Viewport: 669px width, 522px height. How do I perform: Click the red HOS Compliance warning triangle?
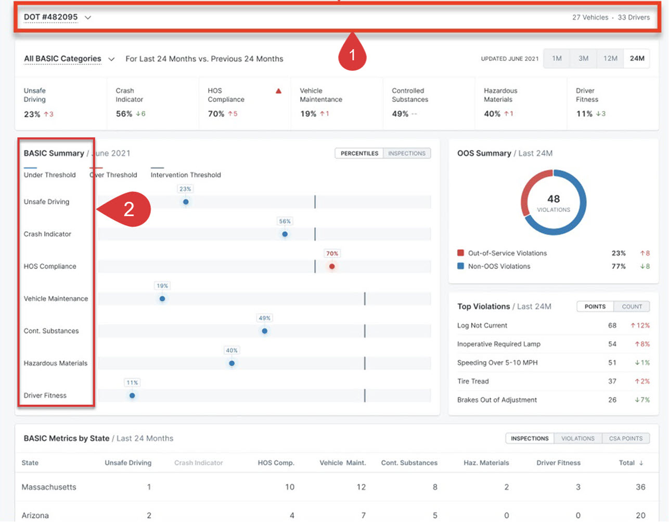[x=278, y=91]
